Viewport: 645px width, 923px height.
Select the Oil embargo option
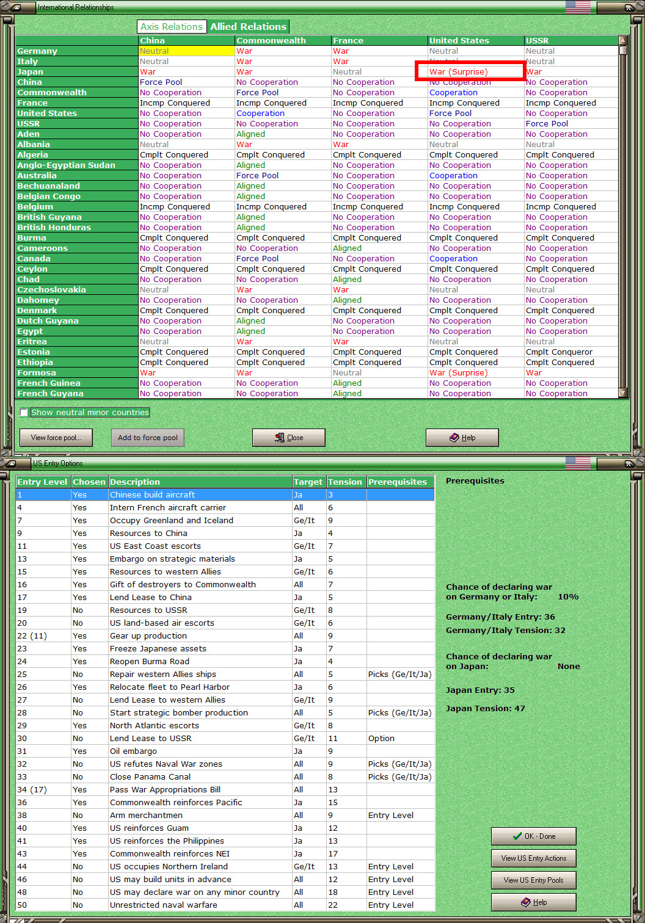click(x=225, y=751)
